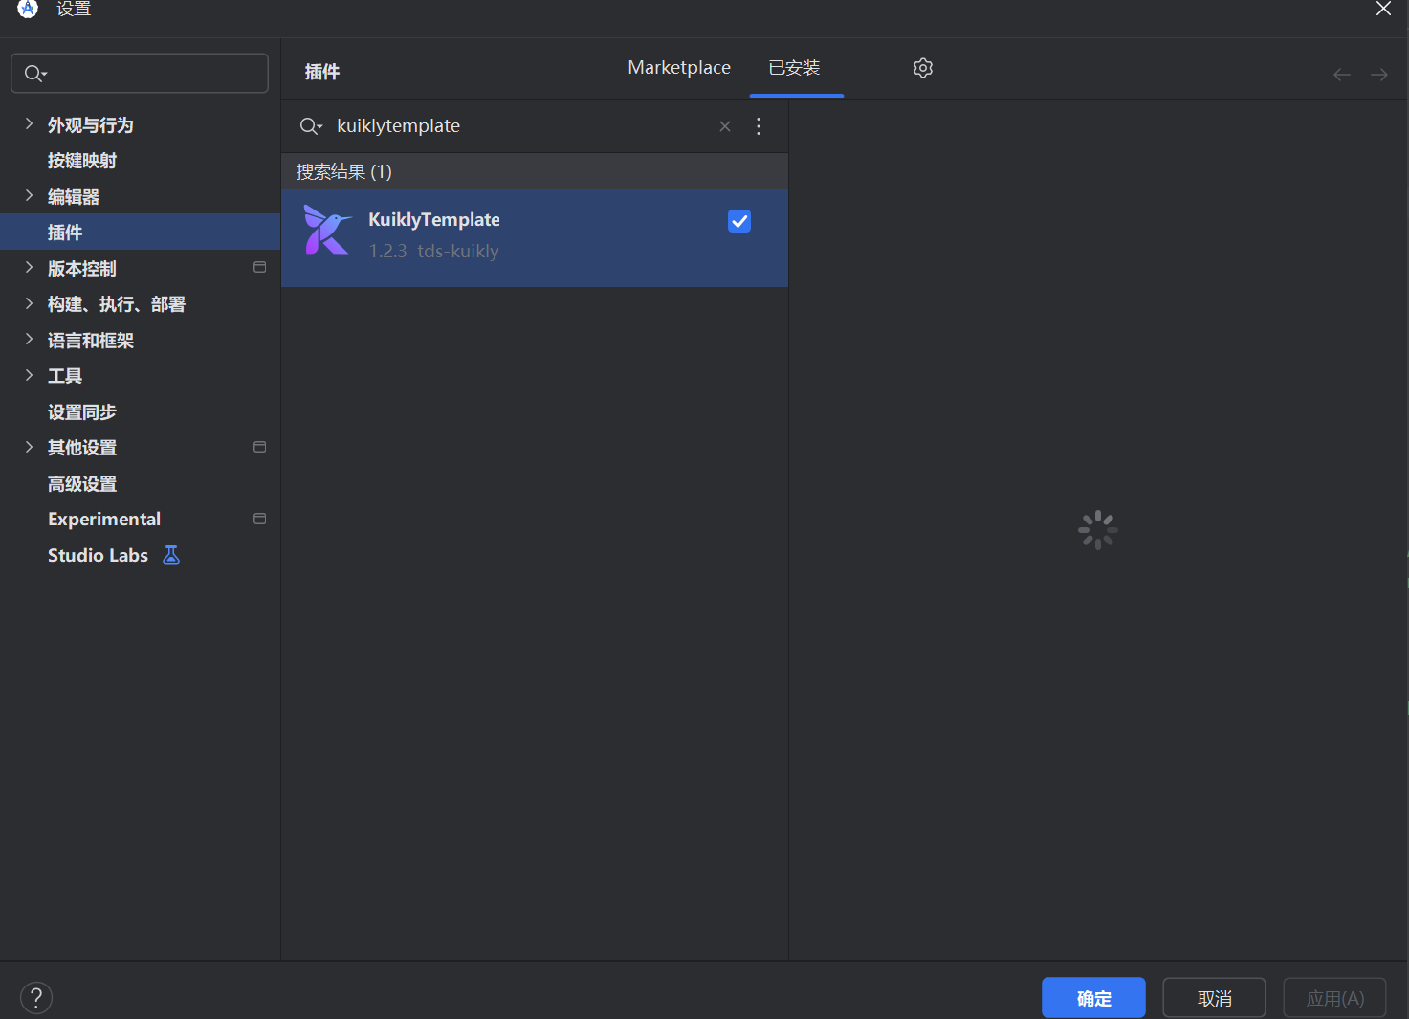Image resolution: width=1409 pixels, height=1019 pixels.
Task: Expand the 工具 section
Action: [x=29, y=375]
